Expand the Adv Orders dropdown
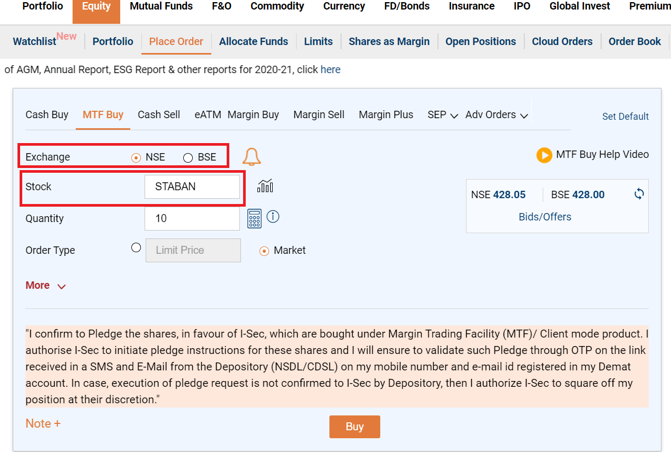This screenshot has width=671, height=452. coord(496,115)
